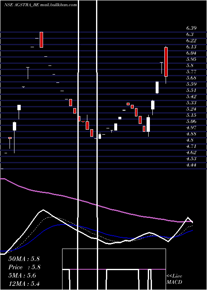The width and height of the screenshot is (207, 290).
Task: Click the 5.15 price axis label
Action: point(191,115)
